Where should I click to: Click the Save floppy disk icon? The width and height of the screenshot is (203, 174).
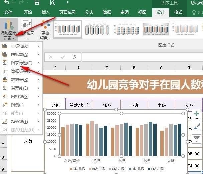37,2
